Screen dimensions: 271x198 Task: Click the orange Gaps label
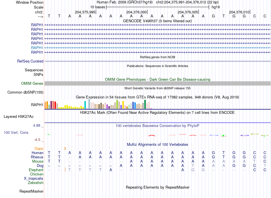[39, 149]
